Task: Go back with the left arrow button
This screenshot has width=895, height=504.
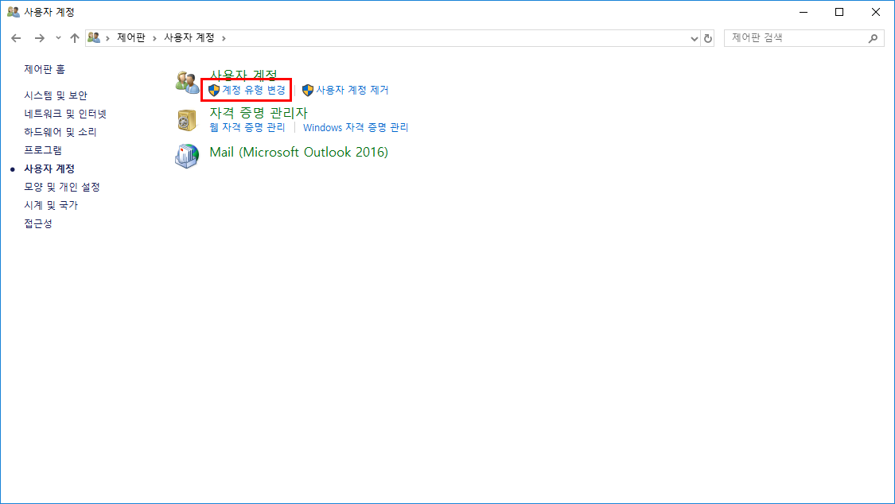Action: [x=16, y=38]
